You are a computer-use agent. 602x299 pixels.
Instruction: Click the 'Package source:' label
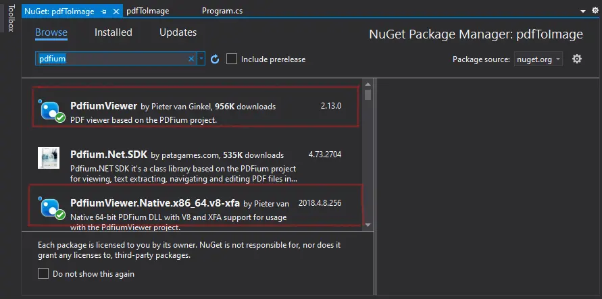[x=481, y=59]
